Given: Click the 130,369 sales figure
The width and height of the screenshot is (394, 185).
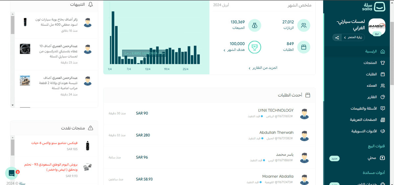Looking at the screenshot, I should coord(238,22).
